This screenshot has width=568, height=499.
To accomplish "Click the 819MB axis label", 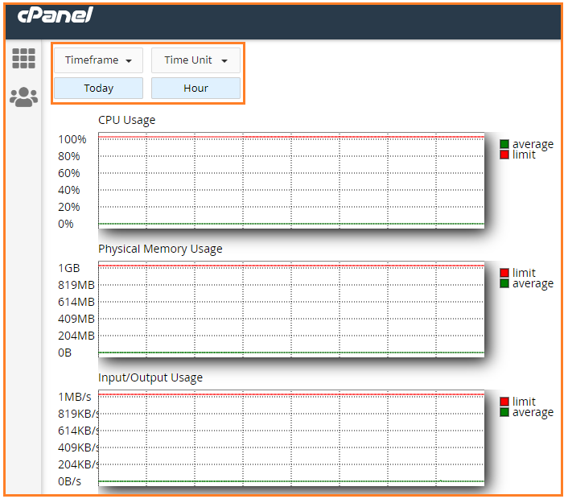I will click(76, 285).
